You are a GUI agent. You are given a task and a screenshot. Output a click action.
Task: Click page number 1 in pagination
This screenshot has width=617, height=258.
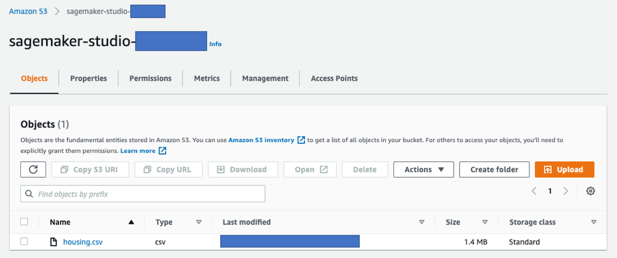550,191
